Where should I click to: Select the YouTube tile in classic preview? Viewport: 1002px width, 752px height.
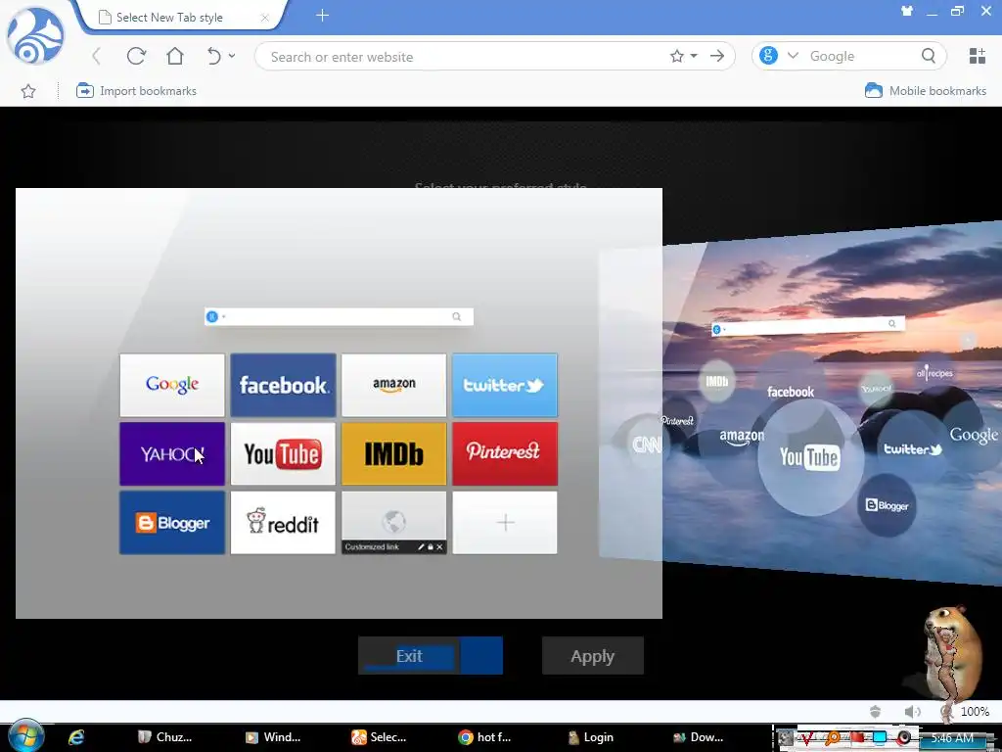[x=283, y=454]
